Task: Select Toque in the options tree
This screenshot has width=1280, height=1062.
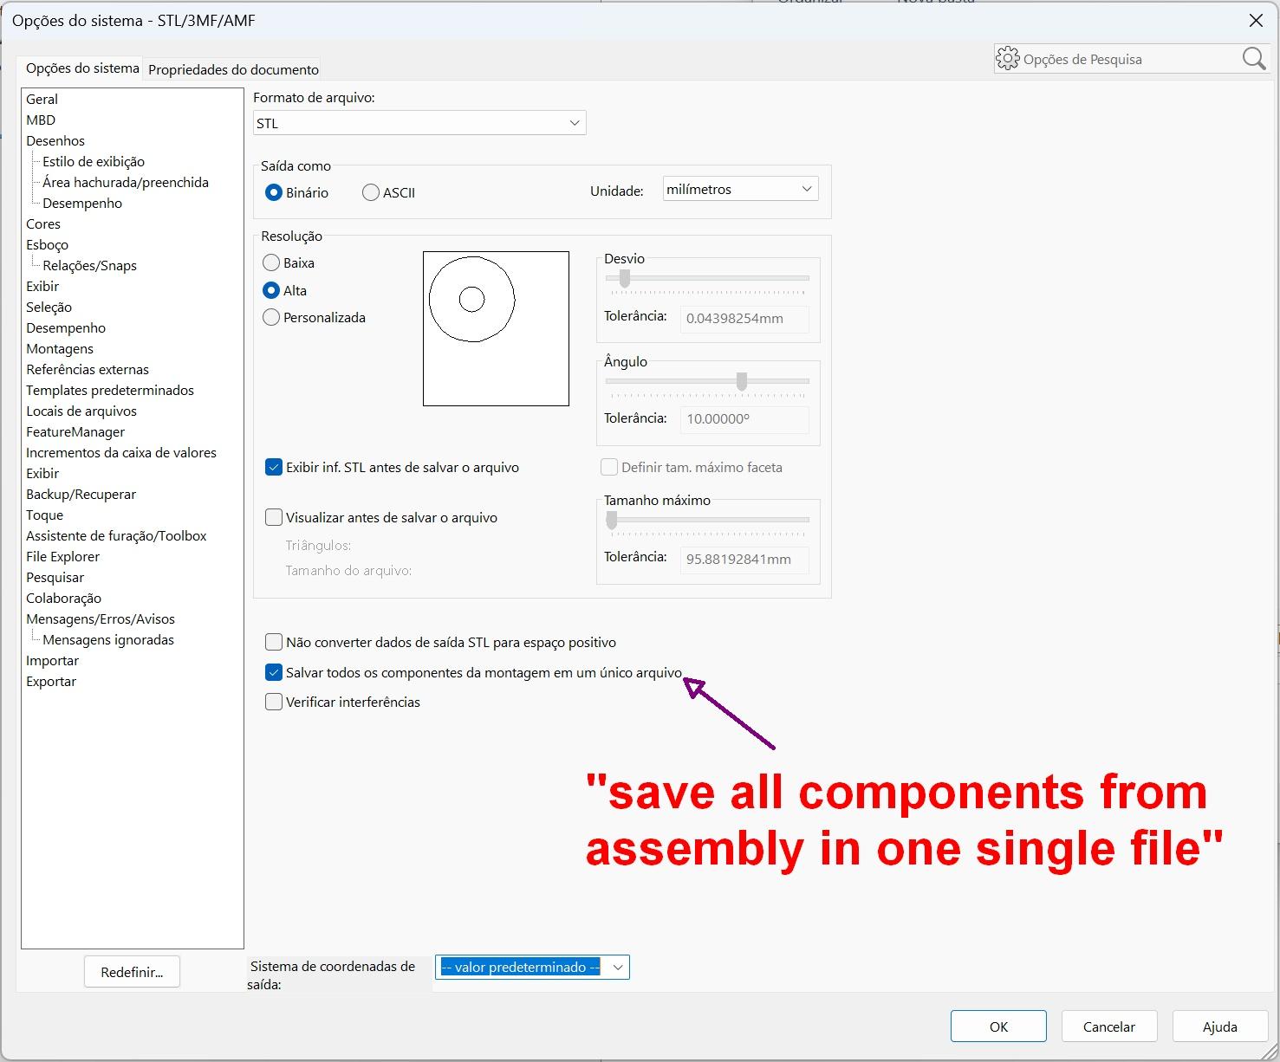Action: (x=44, y=515)
